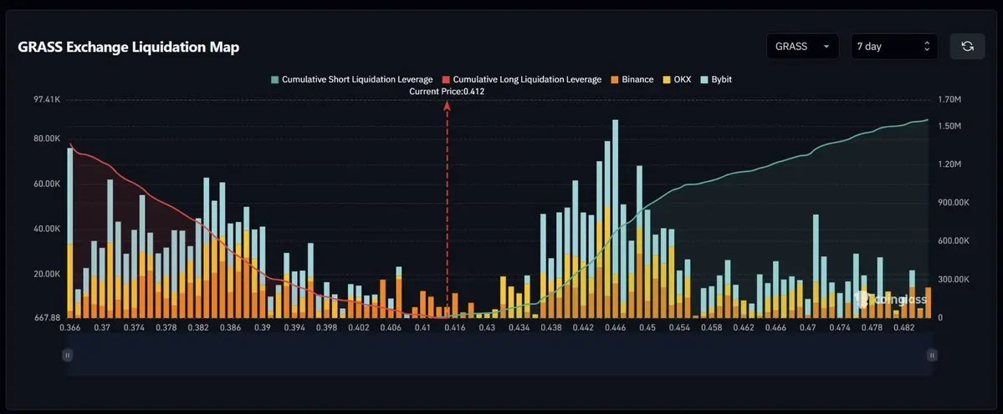1003x414 pixels.
Task: Click the 40.00K left axis label
Action: pyautogui.click(x=48, y=229)
